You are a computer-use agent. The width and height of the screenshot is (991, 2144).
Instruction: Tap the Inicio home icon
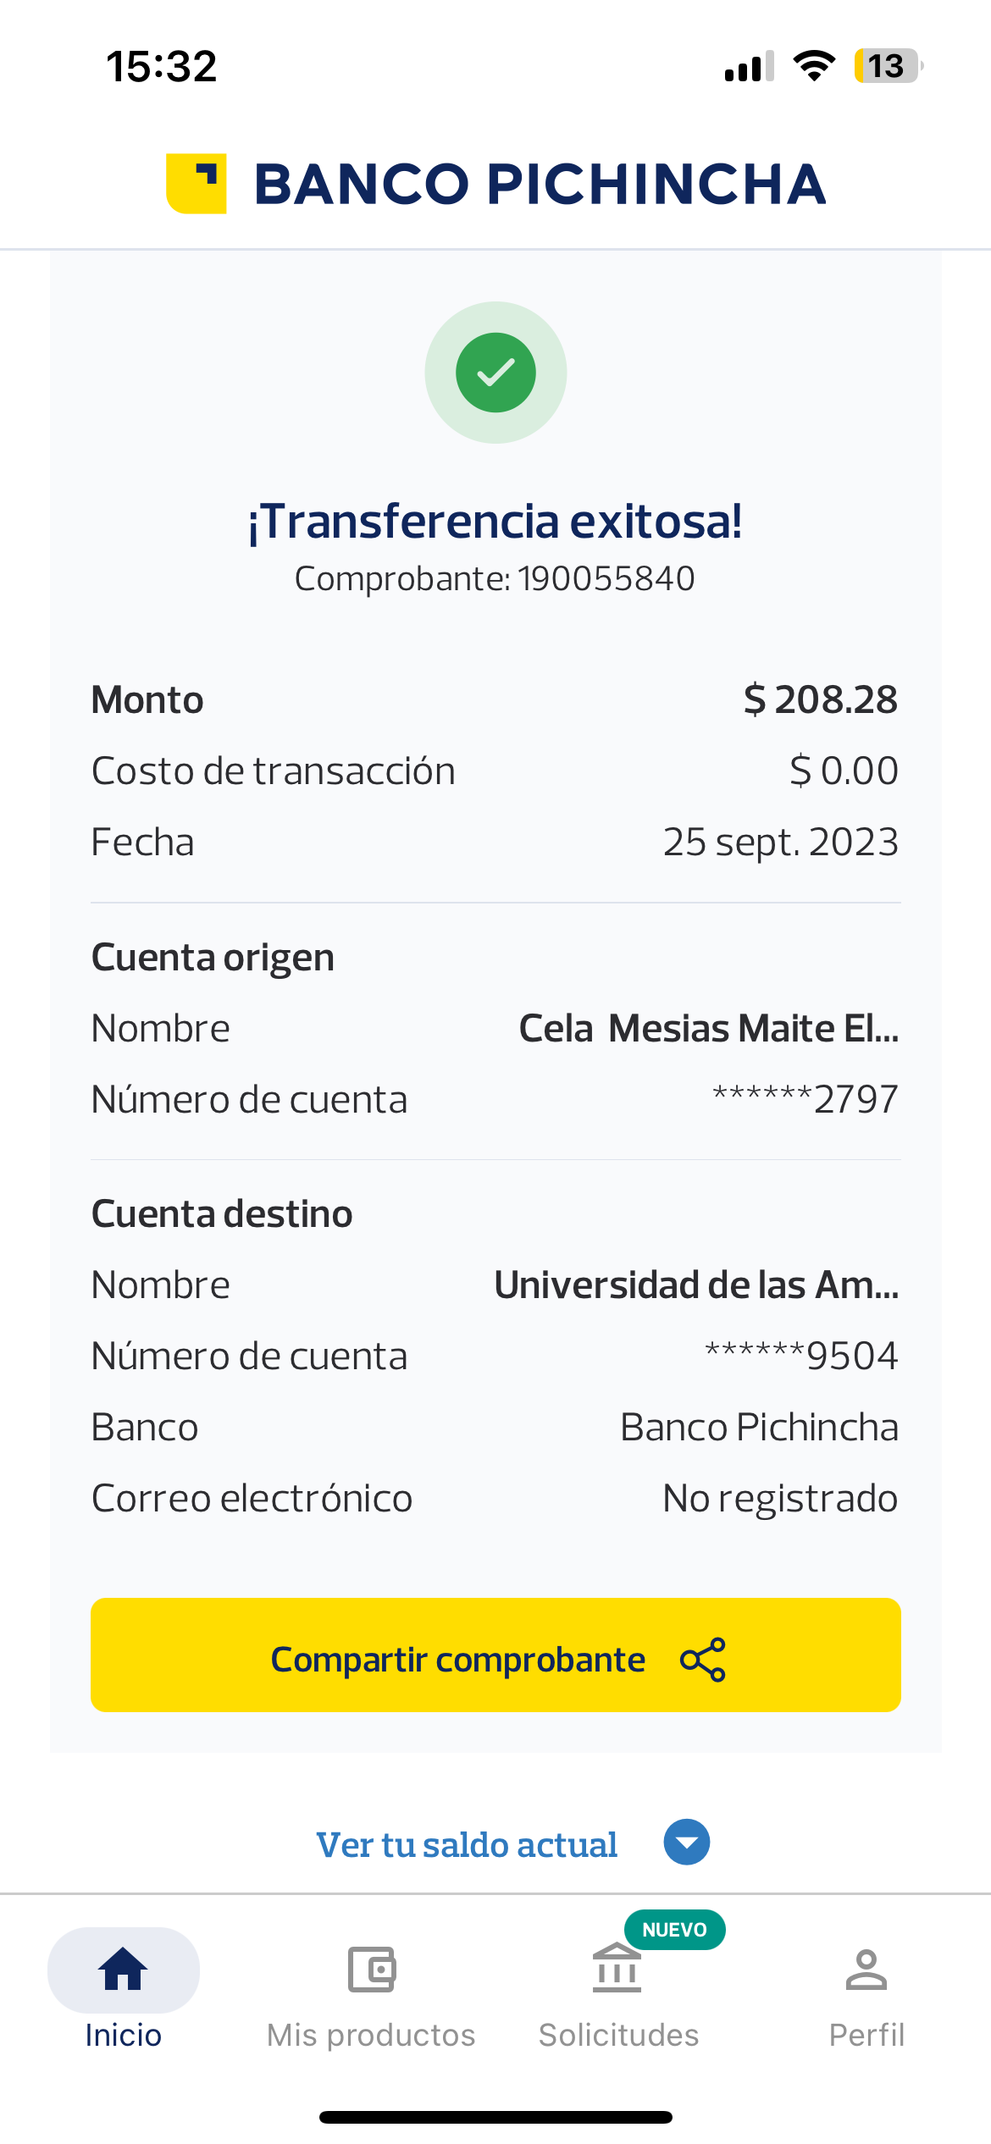coord(124,1969)
